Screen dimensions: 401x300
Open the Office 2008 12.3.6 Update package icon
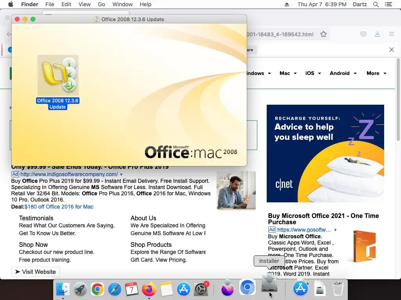(x=58, y=75)
